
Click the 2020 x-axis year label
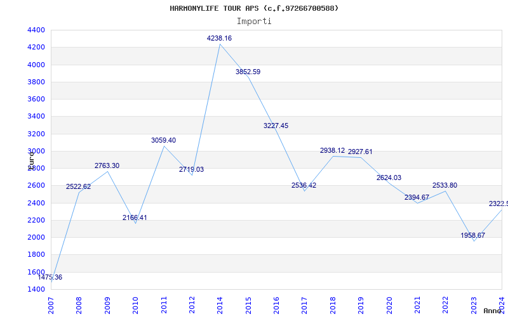389,305
